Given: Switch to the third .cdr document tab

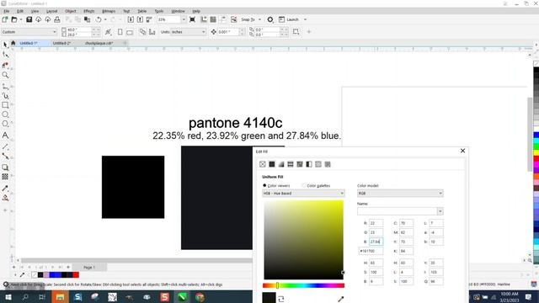Looking at the screenshot, I should click(99, 43).
